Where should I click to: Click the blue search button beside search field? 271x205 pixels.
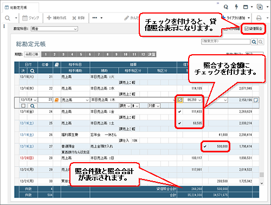point(254,42)
